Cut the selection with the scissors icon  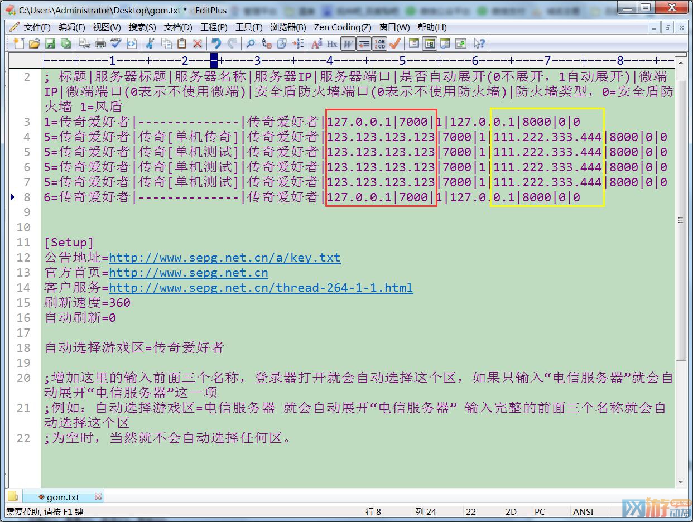pyautogui.click(x=150, y=43)
